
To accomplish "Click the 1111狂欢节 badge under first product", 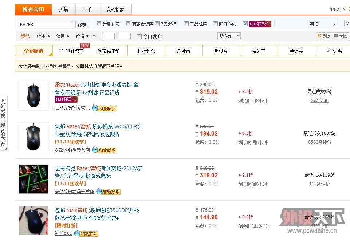I will pyautogui.click(x=66, y=99).
